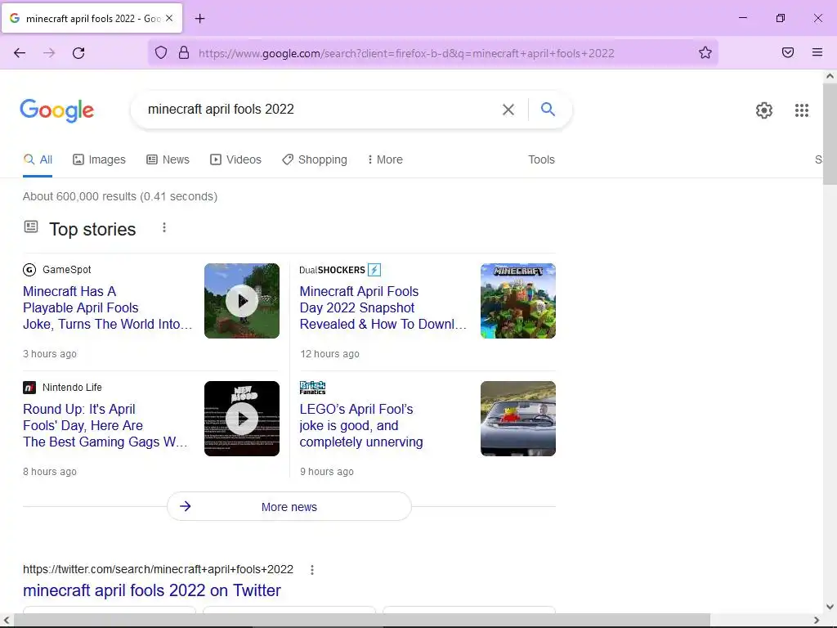837x628 pixels.
Task: Open the Google apps grid
Action: [802, 110]
